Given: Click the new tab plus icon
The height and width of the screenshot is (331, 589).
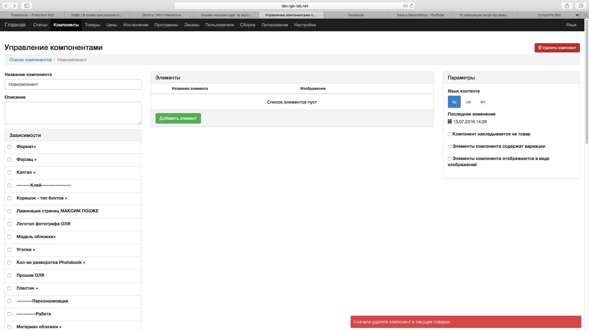Looking at the screenshot, I should pyautogui.click(x=585, y=15).
